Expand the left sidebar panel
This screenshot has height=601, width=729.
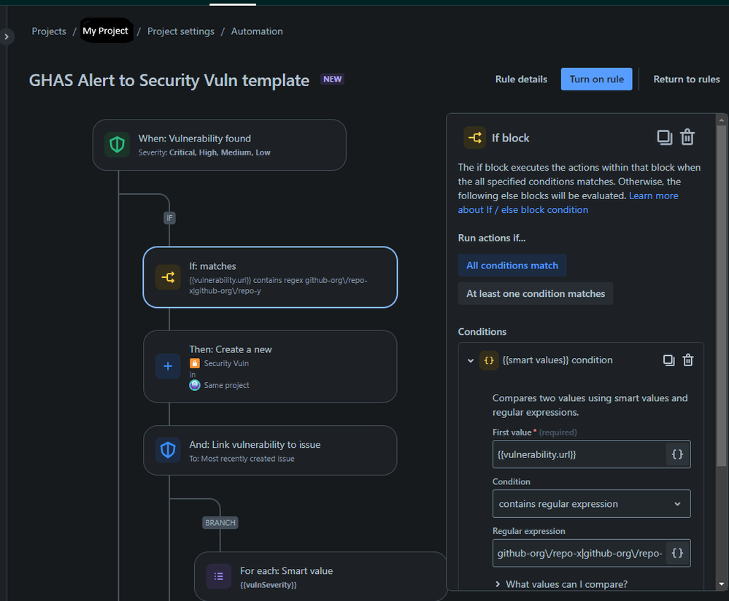[7, 36]
